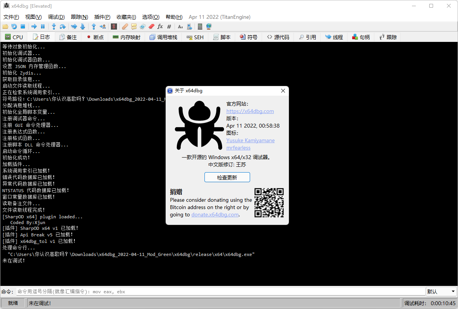458x309 pixels.
Task: Switch to the CPU tab
Action: point(14,37)
